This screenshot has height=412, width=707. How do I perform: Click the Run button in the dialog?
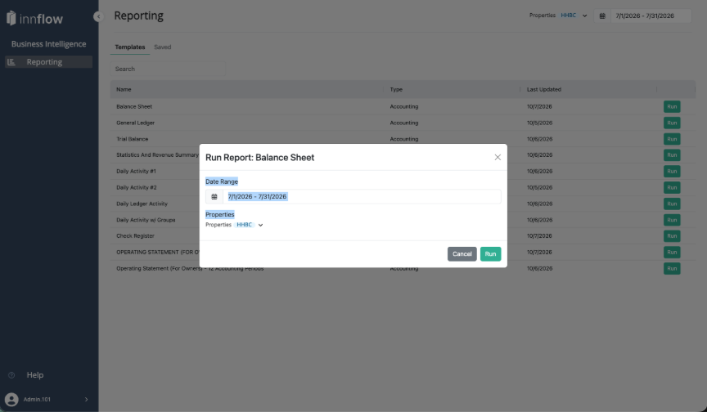490,254
